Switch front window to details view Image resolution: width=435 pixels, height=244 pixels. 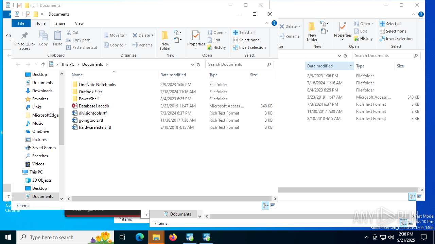tap(265, 206)
